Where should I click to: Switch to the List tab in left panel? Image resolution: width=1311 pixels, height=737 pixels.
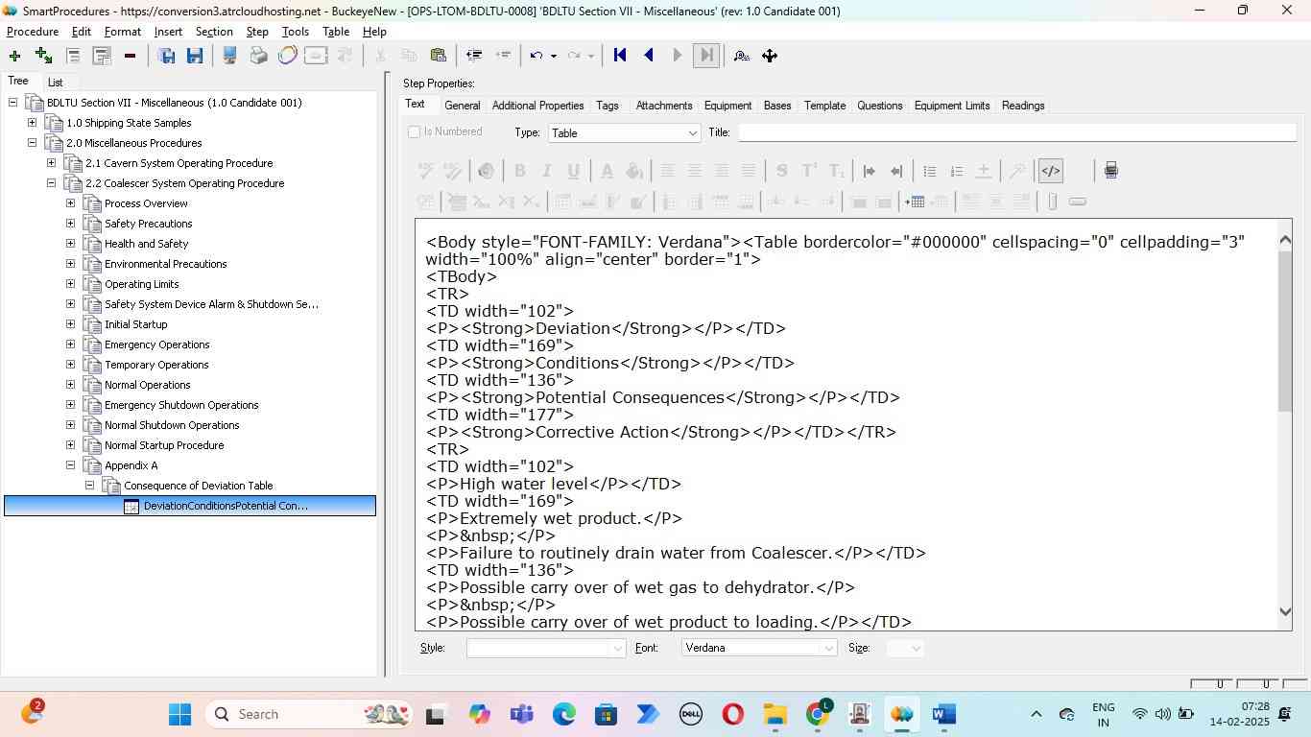(56, 83)
